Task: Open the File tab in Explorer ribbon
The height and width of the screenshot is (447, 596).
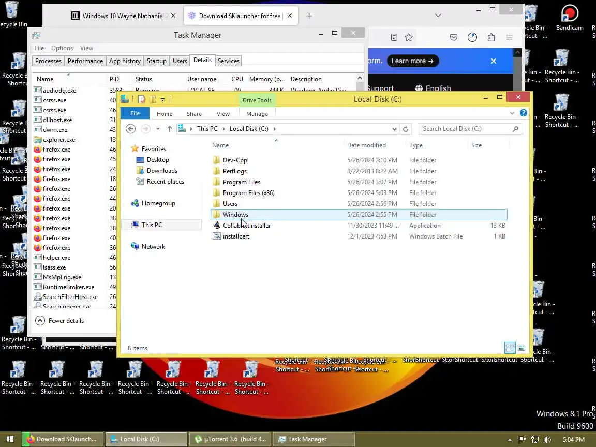Action: click(135, 114)
